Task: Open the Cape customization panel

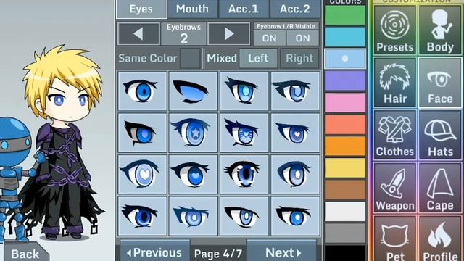Action: pyautogui.click(x=440, y=188)
